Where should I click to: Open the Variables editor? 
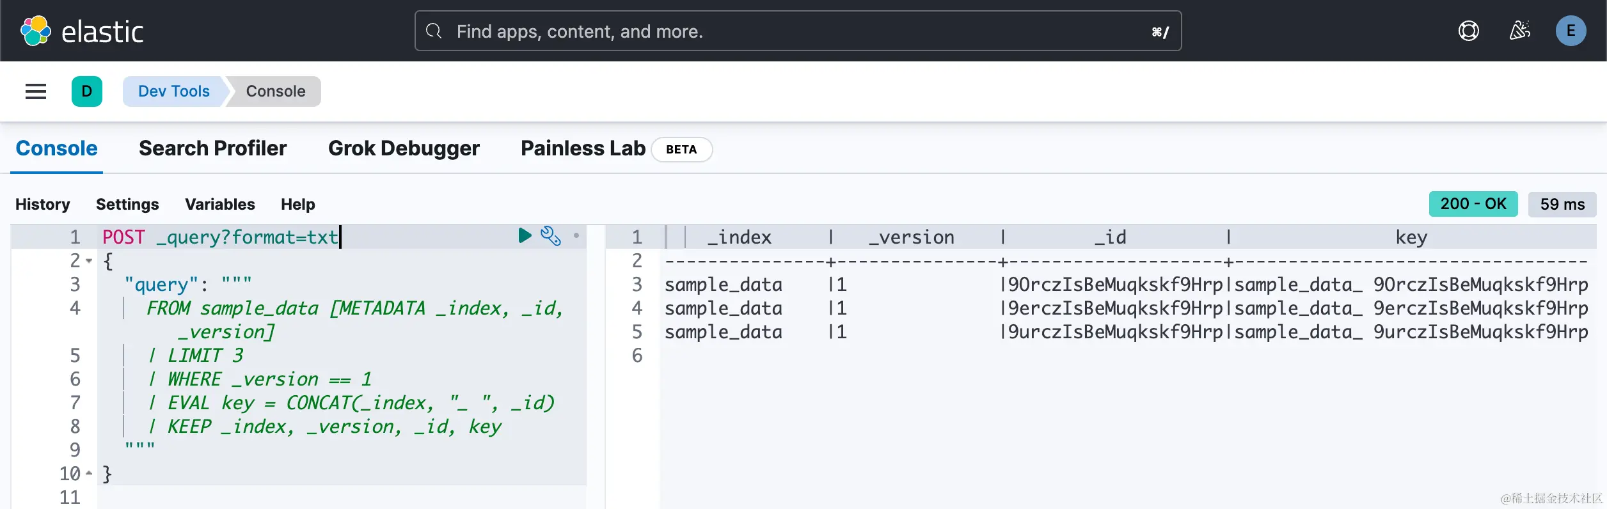[x=219, y=204]
